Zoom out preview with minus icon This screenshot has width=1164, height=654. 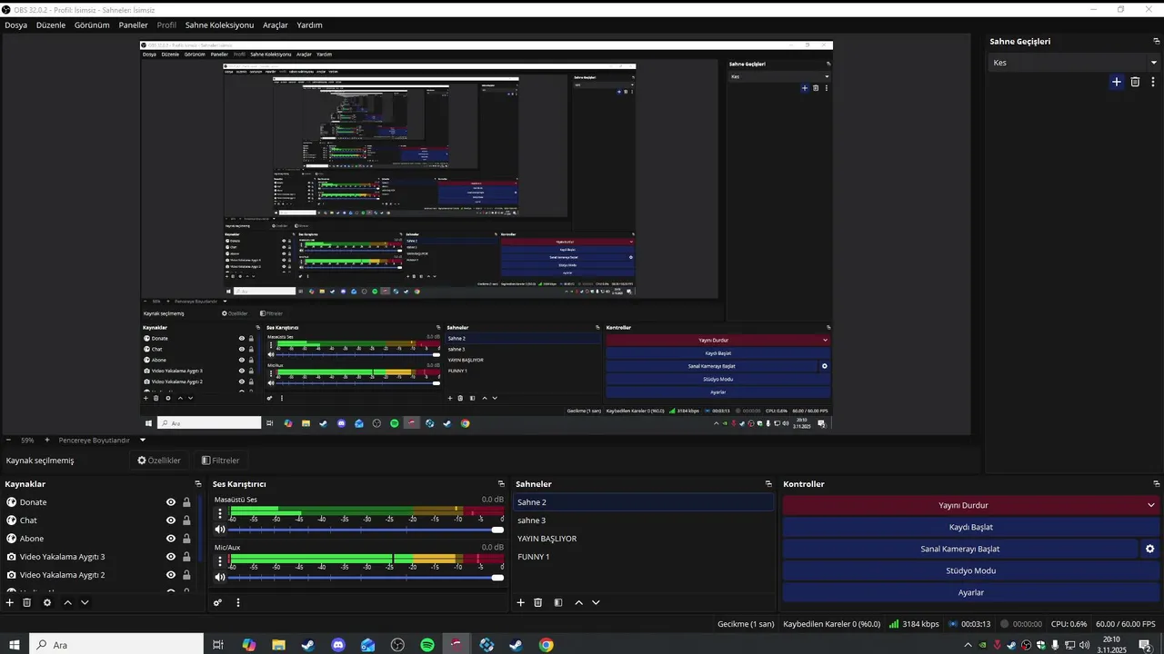click(x=7, y=440)
